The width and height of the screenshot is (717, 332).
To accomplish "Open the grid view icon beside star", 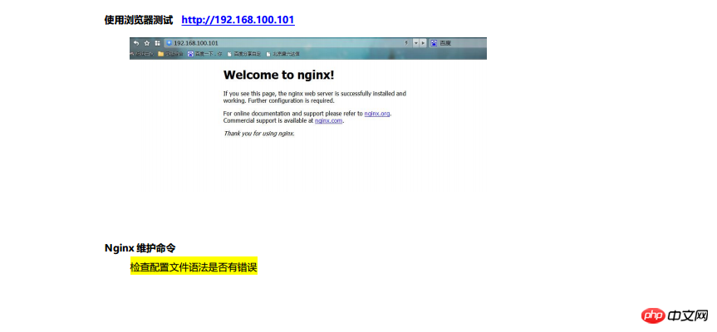I will coord(157,43).
